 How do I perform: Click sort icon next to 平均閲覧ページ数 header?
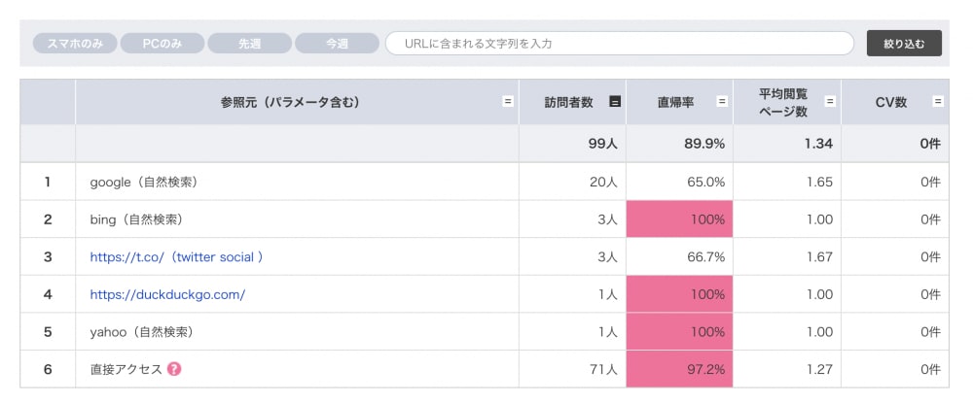click(x=829, y=102)
